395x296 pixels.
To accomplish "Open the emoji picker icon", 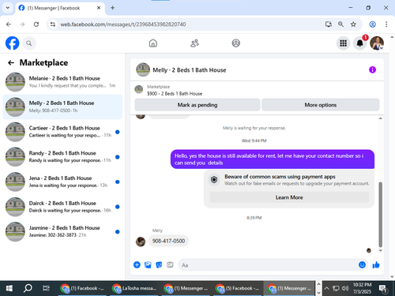I will [362, 264].
